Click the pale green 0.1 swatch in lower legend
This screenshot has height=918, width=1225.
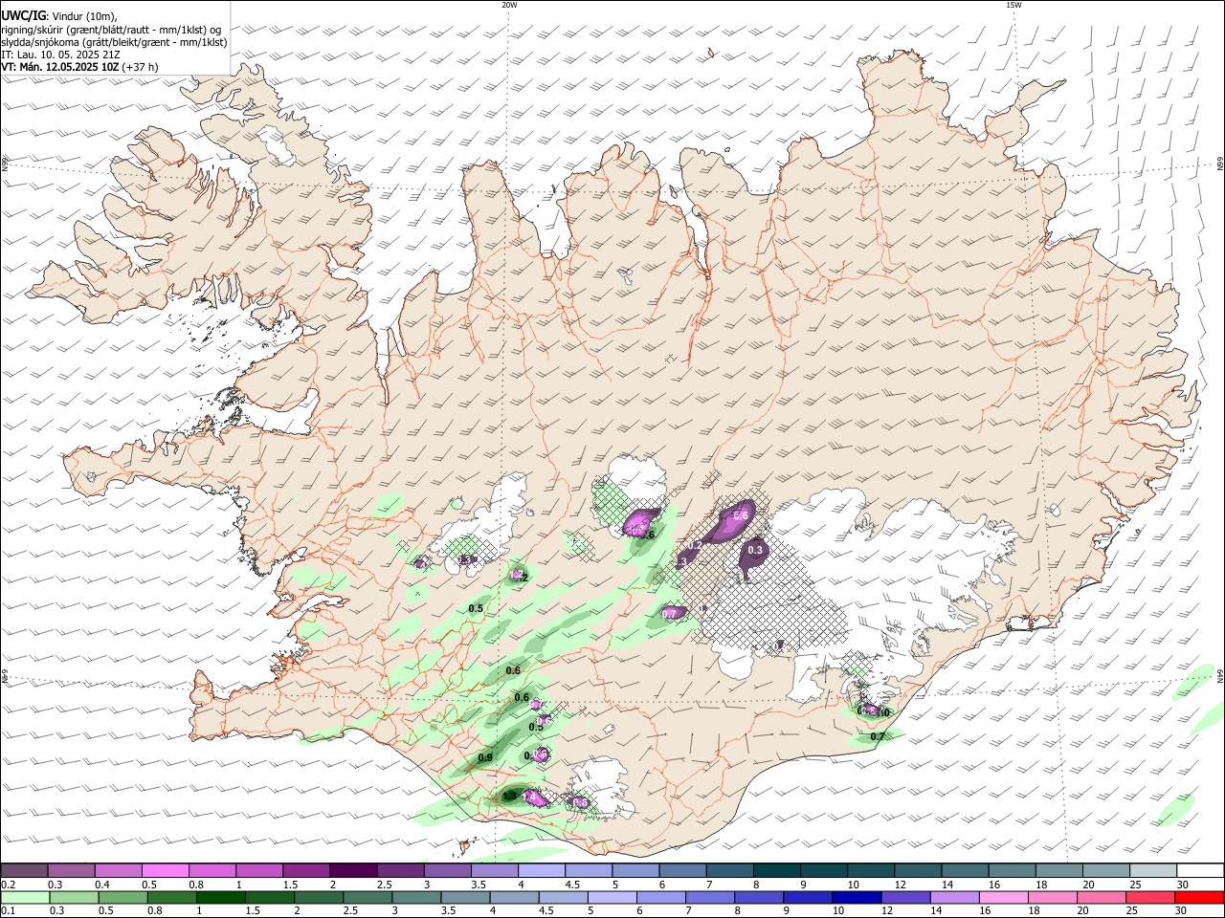[x=26, y=897]
